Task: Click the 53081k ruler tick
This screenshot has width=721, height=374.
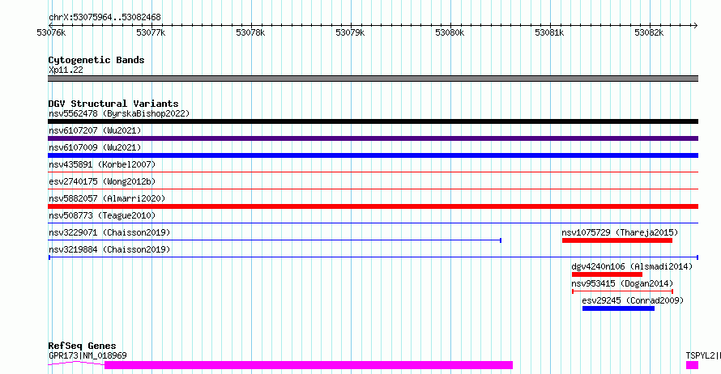Action: pyautogui.click(x=549, y=32)
